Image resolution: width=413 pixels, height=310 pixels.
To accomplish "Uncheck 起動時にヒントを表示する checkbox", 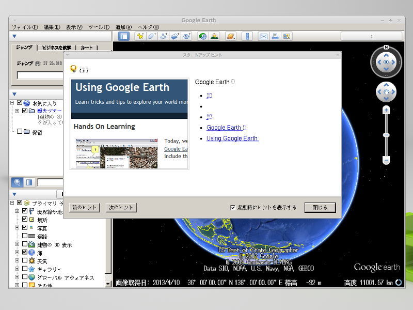I will point(232,208).
